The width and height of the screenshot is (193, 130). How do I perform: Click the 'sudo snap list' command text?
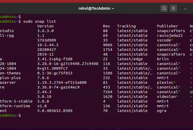(x=40, y=21)
